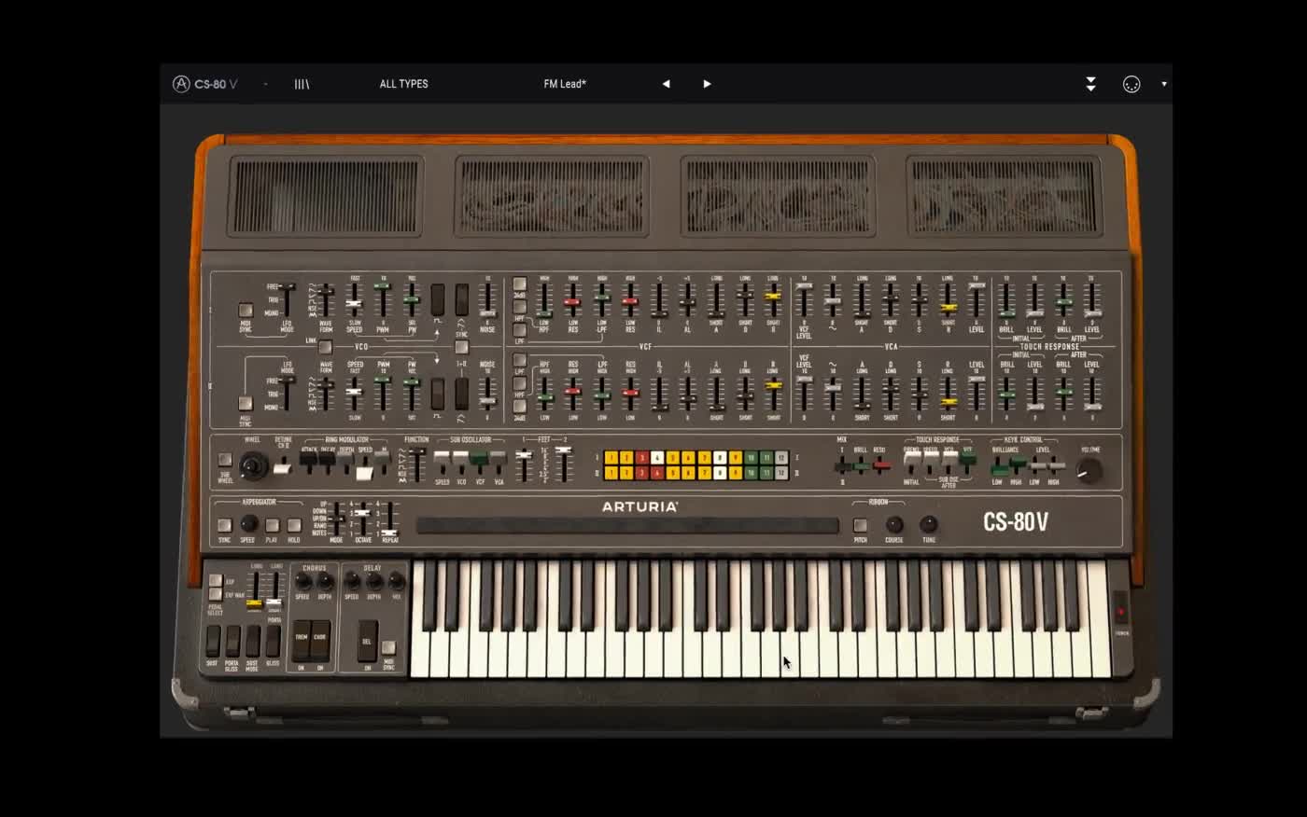Click the delay MIX knob

point(397,582)
